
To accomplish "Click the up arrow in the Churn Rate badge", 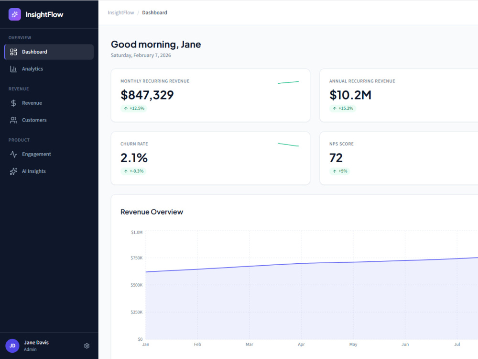I will tap(126, 171).
